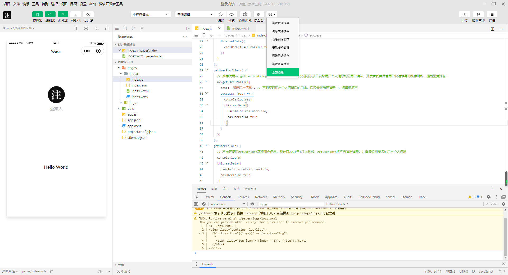Fold code at line 27 getUserProfile
508x275 pixels.
(x=207, y=70)
